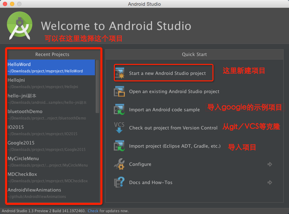Open an existing Android Studio project
Viewport: 289px width, 214px height.
click(x=174, y=91)
